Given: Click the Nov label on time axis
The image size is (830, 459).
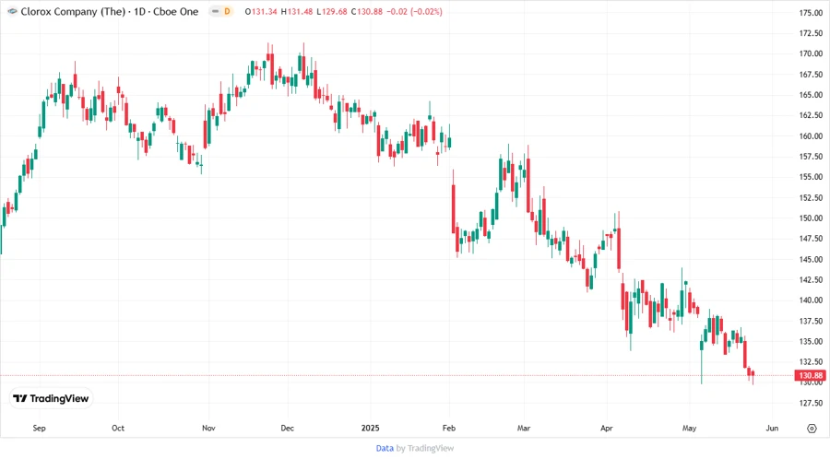Looking at the screenshot, I should click(208, 428).
